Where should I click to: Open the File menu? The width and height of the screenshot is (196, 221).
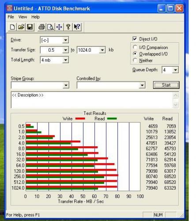tap(11, 17)
